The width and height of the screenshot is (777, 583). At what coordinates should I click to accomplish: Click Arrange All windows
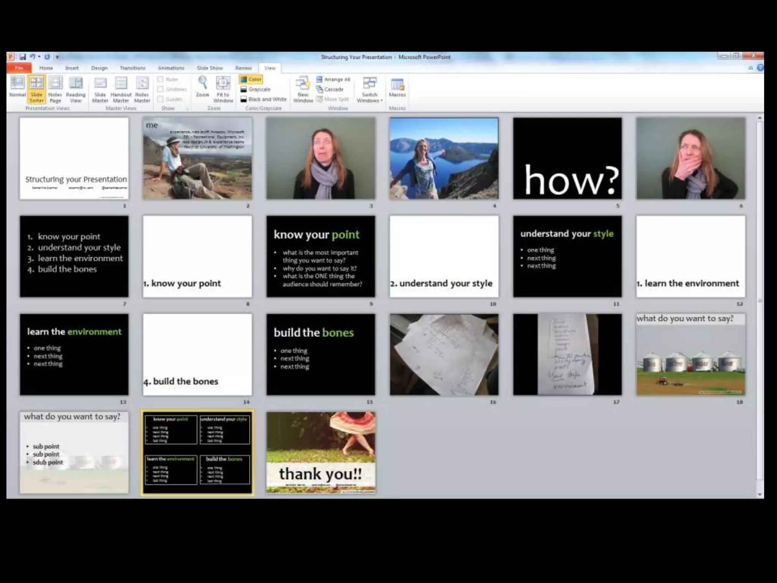coord(333,79)
